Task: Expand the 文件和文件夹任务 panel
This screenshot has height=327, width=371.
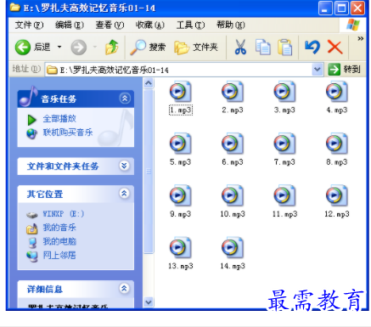Action: coord(124,166)
